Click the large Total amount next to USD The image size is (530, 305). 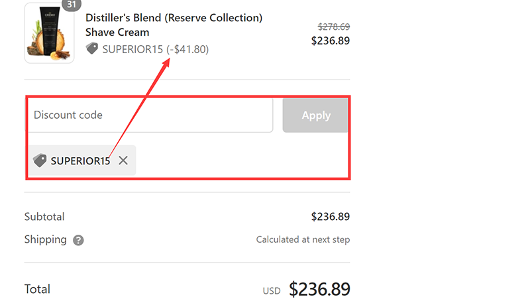pos(320,289)
